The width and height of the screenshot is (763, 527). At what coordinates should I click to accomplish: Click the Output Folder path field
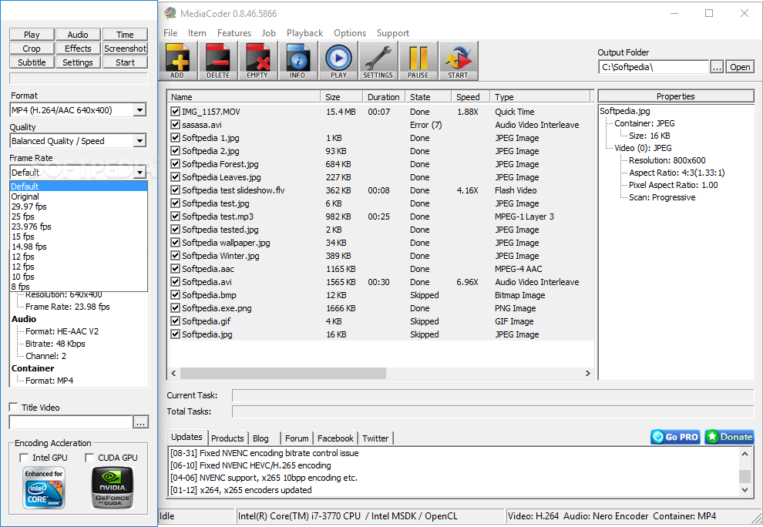[x=654, y=67]
